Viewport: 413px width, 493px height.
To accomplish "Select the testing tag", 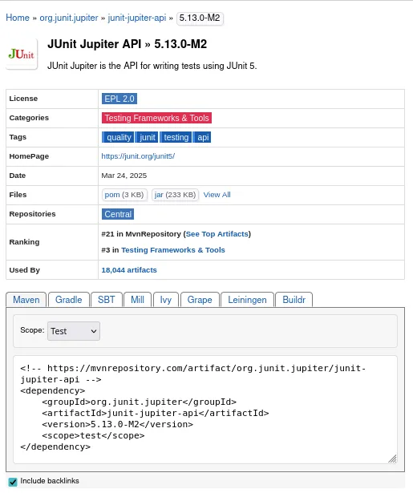I will click(x=176, y=137).
